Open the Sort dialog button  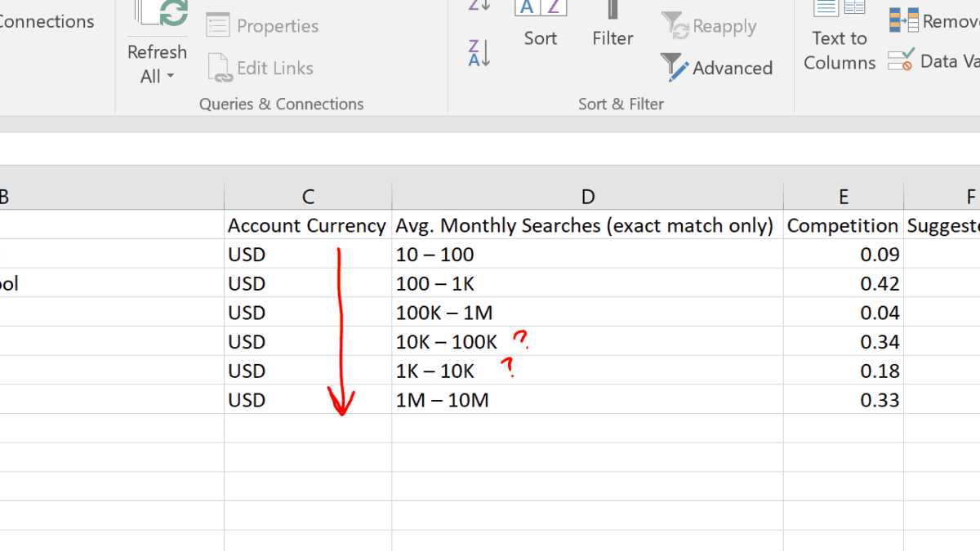(x=541, y=23)
